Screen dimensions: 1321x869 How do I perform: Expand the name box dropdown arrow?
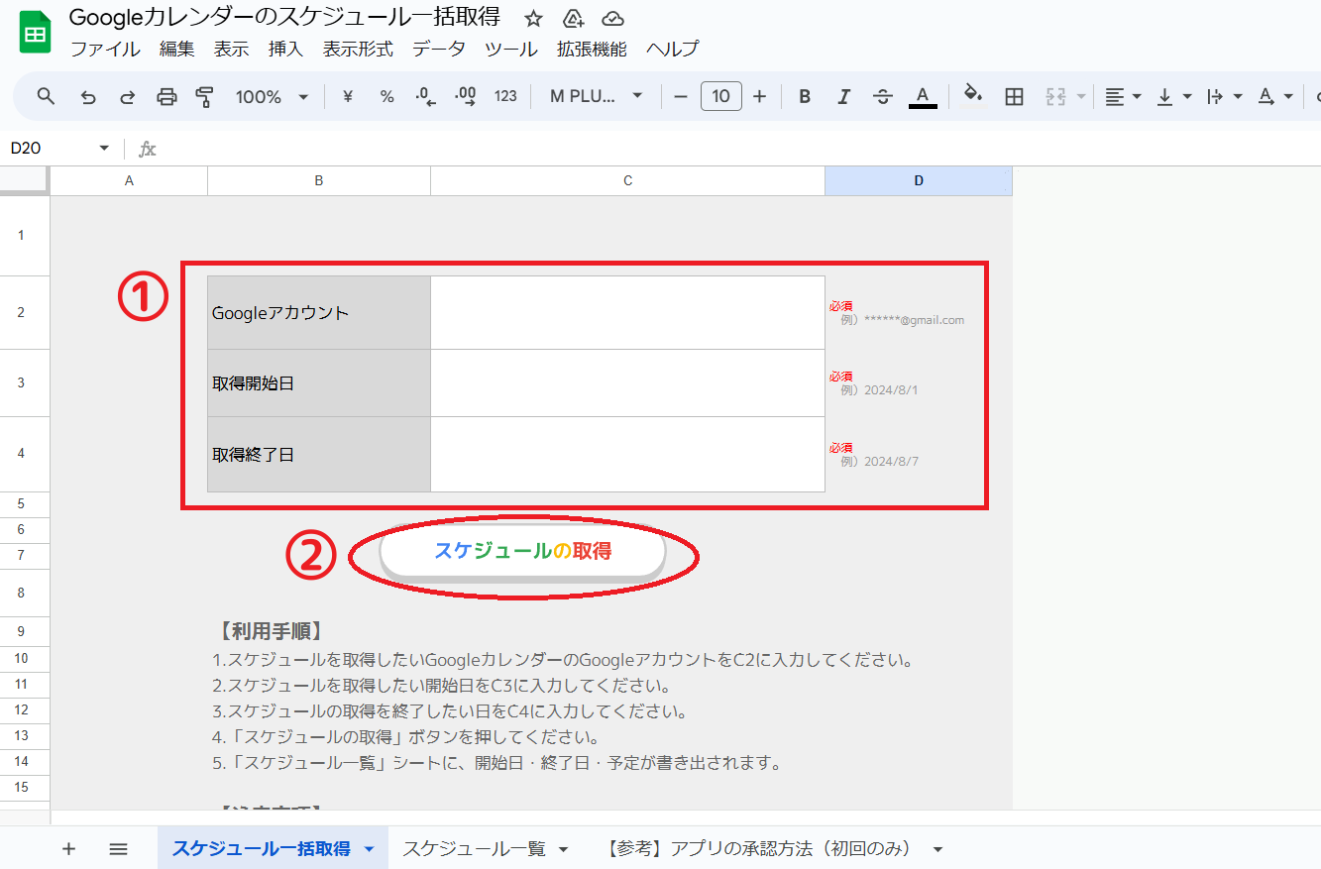click(104, 149)
